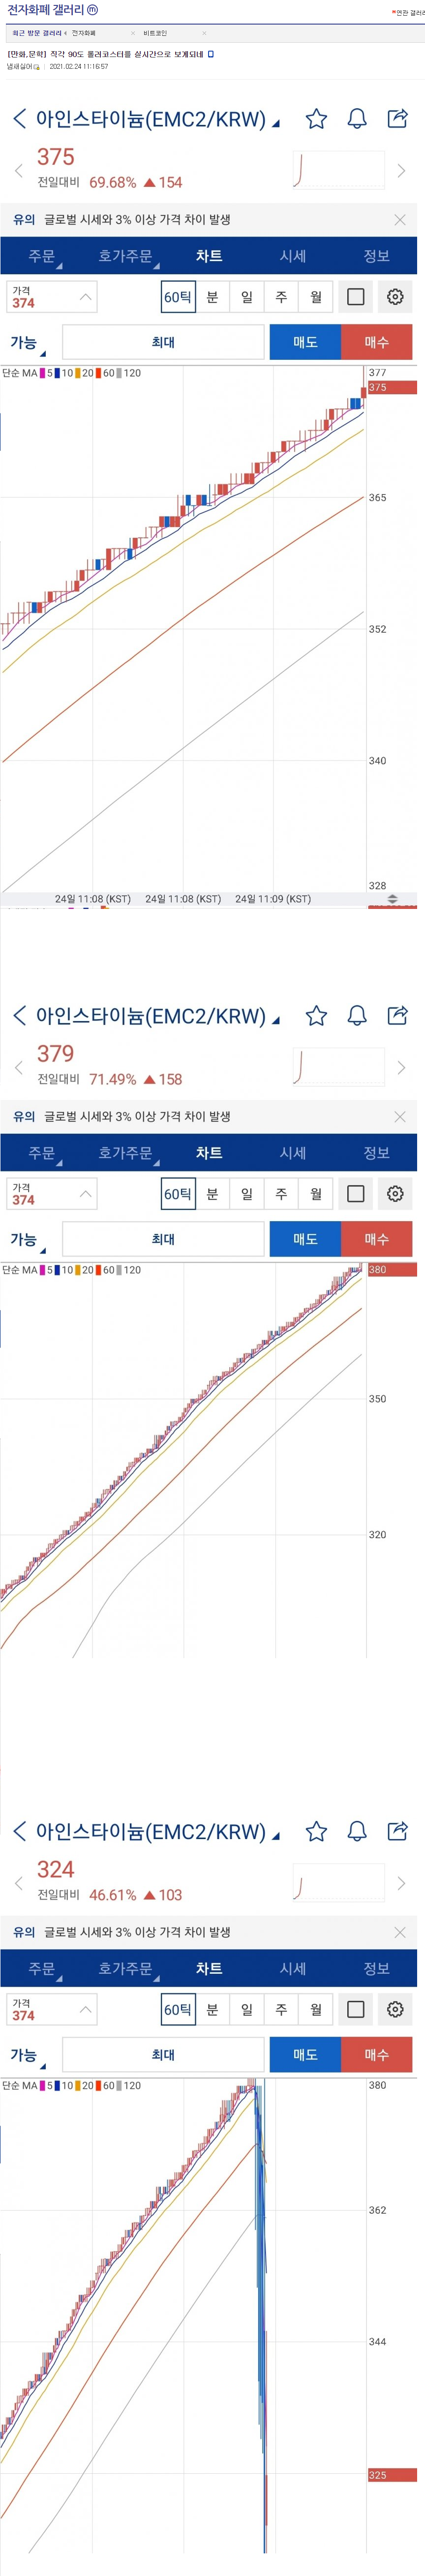Select the 일 interval on the 375 screen
The image size is (425, 2576).
(x=247, y=297)
